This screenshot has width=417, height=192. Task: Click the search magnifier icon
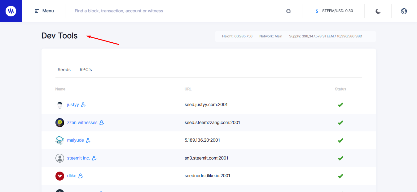pos(288,11)
